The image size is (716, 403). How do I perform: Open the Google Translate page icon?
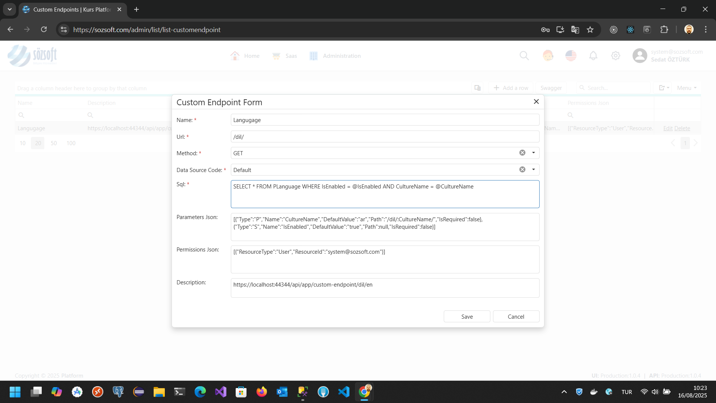click(575, 30)
